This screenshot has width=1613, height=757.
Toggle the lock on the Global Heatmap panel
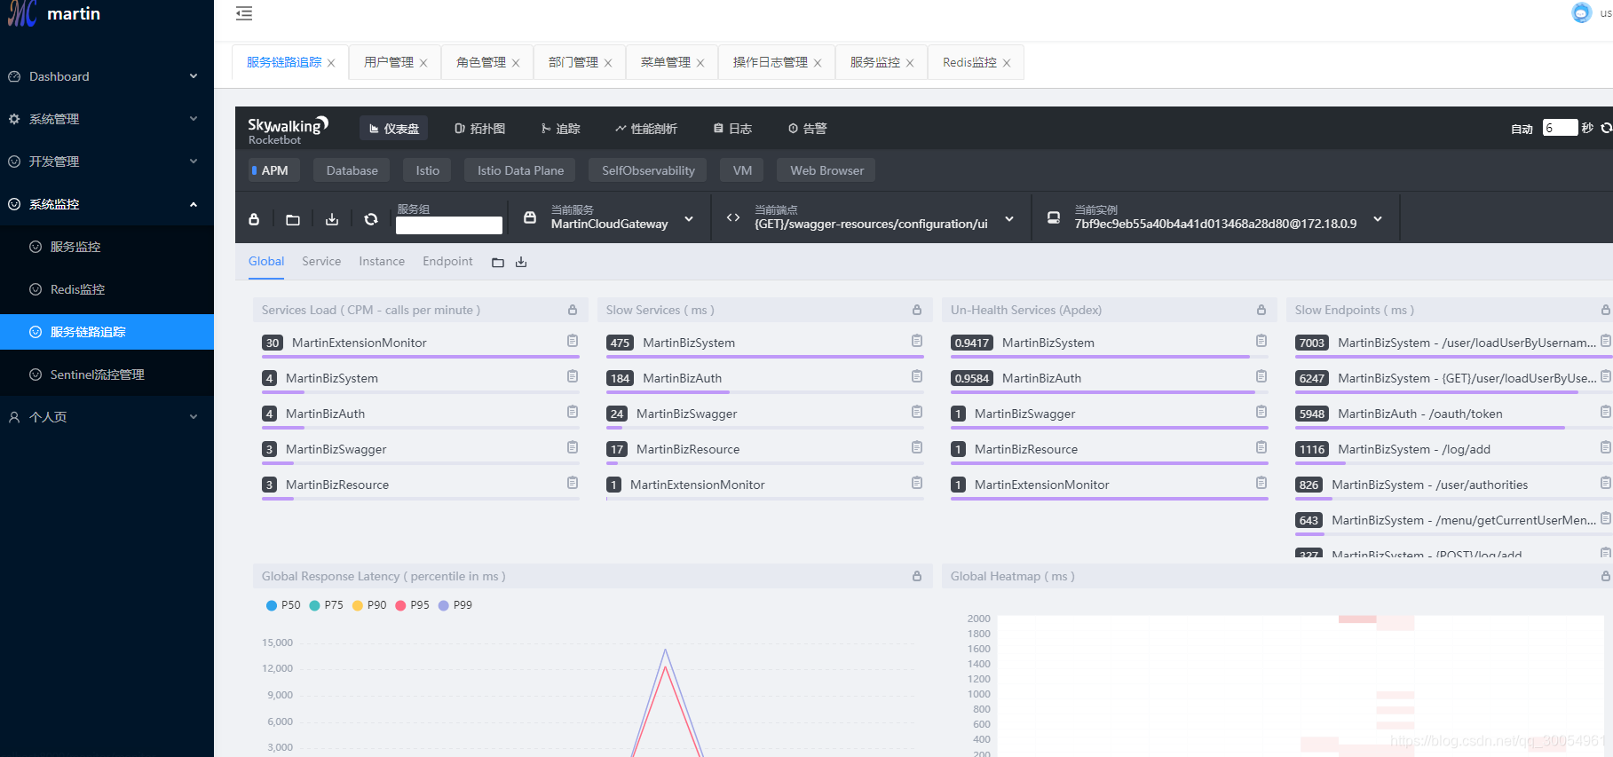coord(1605,576)
